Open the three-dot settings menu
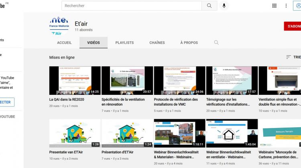The height and width of the screenshot is (168, 301). coord(286,6)
